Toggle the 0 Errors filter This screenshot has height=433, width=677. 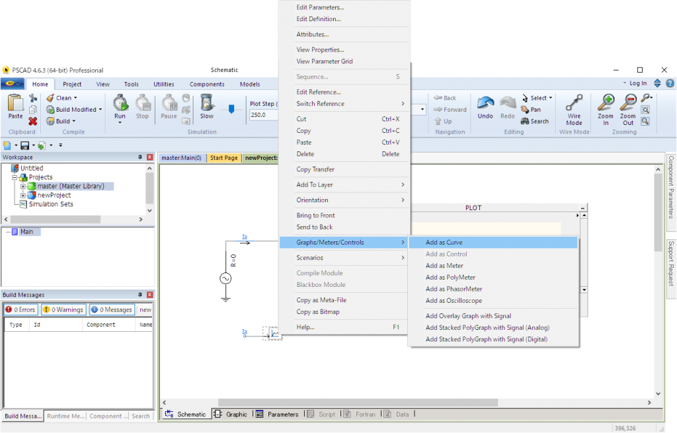click(x=21, y=309)
